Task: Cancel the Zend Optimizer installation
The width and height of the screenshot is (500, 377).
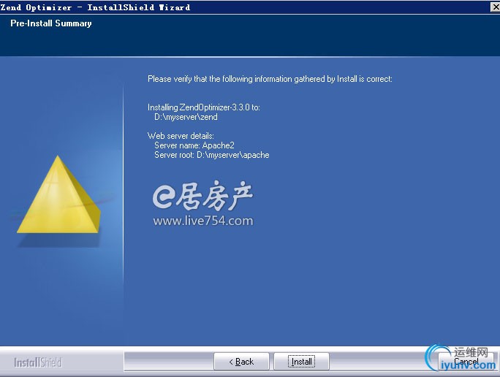Action: point(466,362)
